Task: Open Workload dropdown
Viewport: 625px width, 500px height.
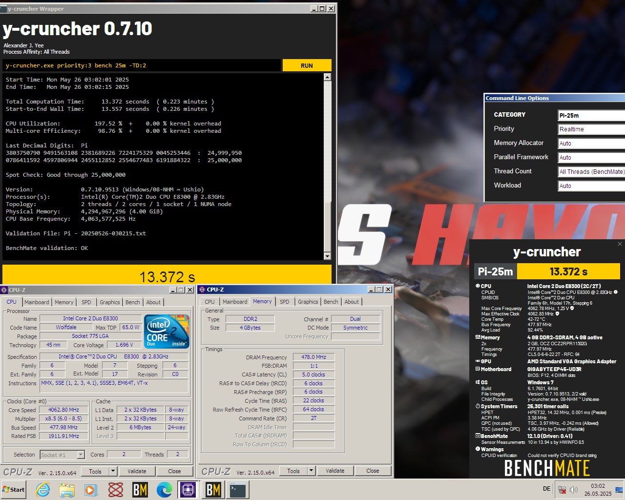Action: pyautogui.click(x=591, y=186)
